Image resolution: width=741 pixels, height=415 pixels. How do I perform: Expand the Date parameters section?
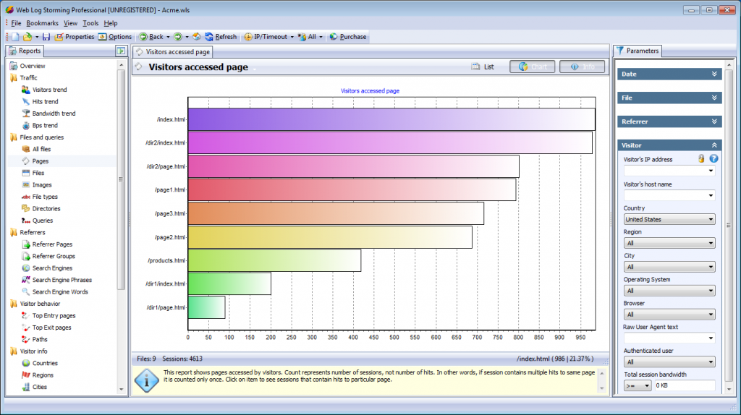(x=714, y=74)
